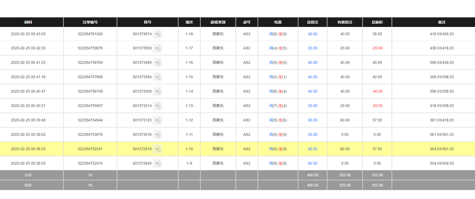
Task: Open replay icon in highlighted round 601572918
Action: click(157, 149)
